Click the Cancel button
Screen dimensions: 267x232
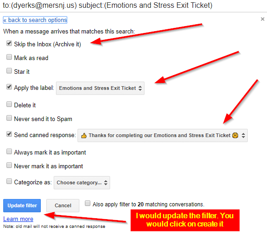pyautogui.click(x=63, y=205)
